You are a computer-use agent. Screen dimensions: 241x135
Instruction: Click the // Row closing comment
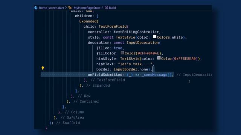[x=84, y=96]
